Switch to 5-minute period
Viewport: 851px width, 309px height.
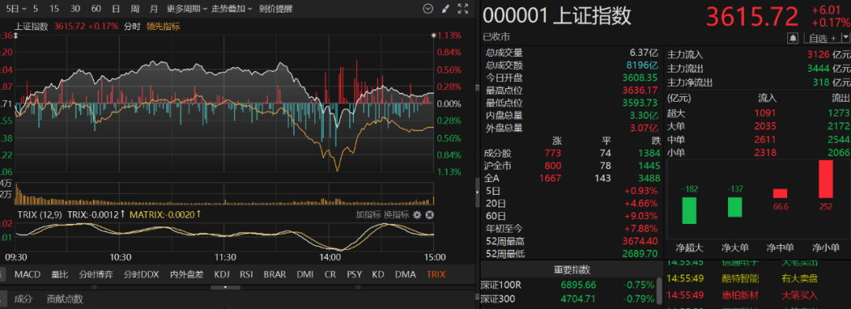[x=35, y=9]
